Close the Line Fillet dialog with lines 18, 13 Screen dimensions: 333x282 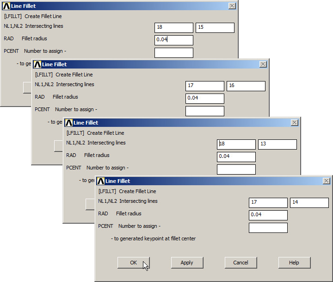tap(295, 123)
